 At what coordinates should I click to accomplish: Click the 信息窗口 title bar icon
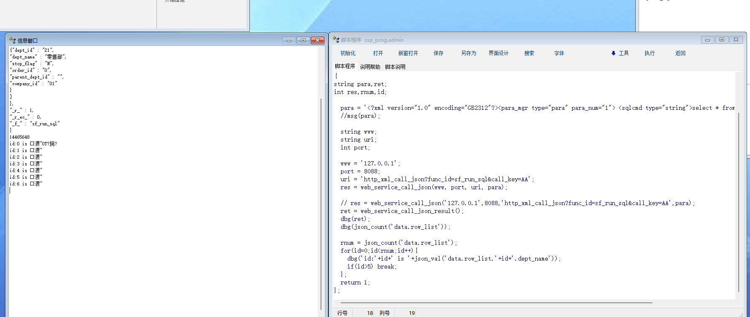coord(13,41)
